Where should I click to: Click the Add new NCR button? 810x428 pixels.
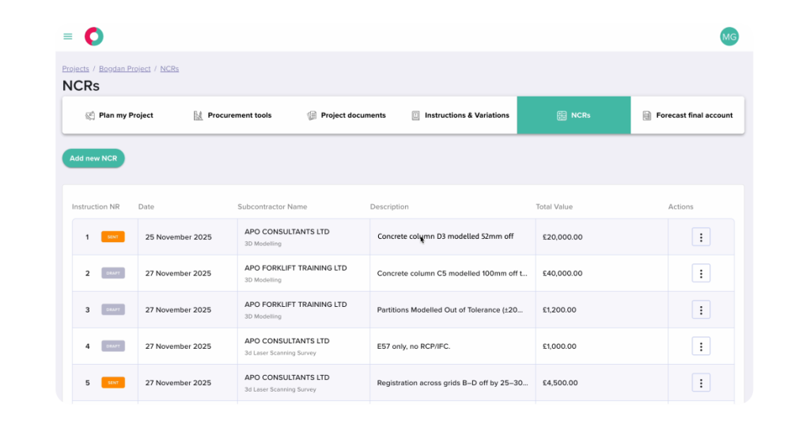coord(93,158)
